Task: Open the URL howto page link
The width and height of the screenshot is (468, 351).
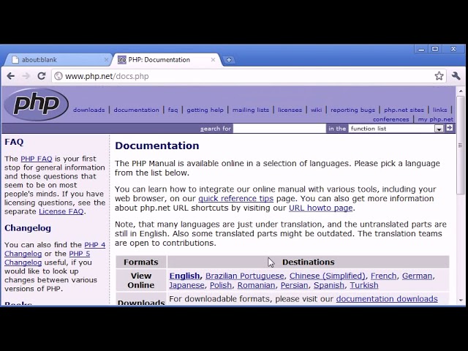Action: pos(321,208)
